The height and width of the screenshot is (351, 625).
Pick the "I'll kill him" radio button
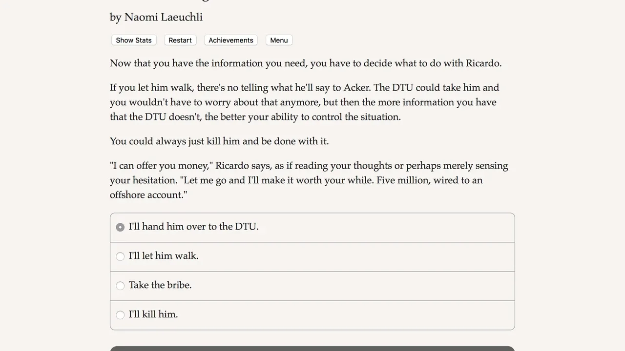click(120, 315)
